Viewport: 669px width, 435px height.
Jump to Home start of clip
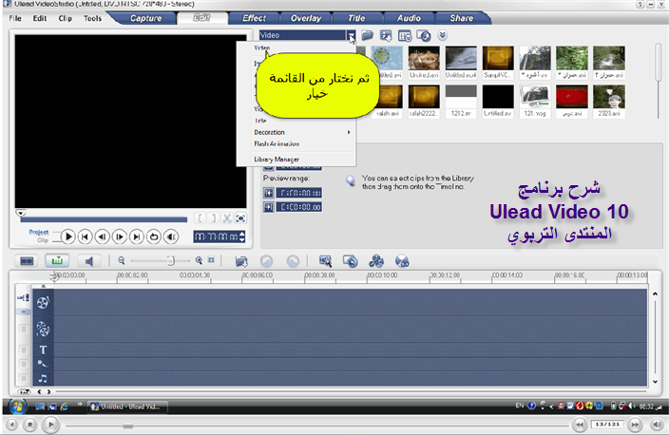pyautogui.click(x=86, y=236)
